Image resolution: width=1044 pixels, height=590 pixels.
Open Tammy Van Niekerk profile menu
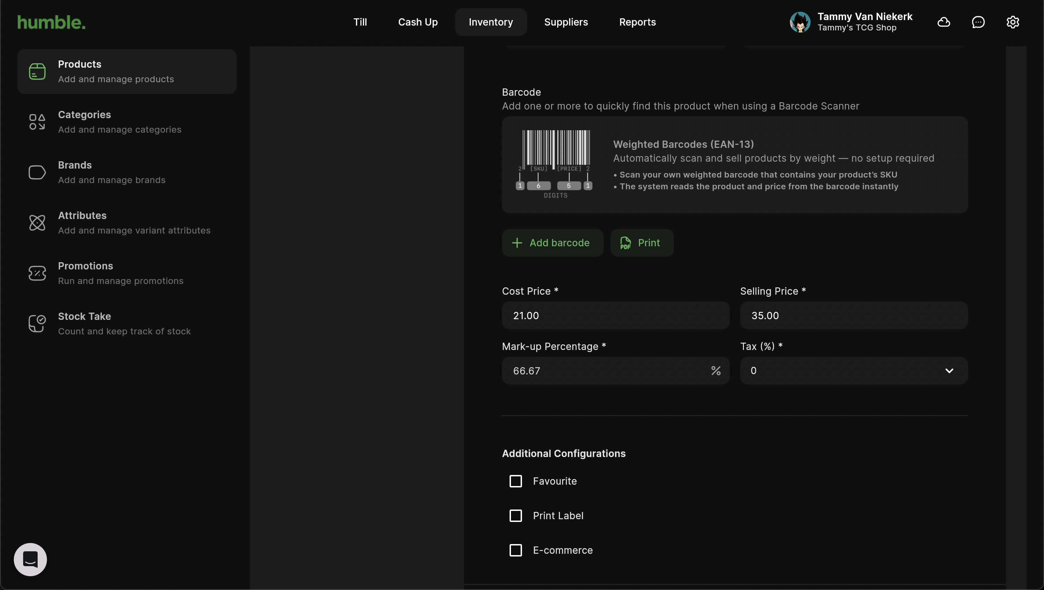[850, 22]
